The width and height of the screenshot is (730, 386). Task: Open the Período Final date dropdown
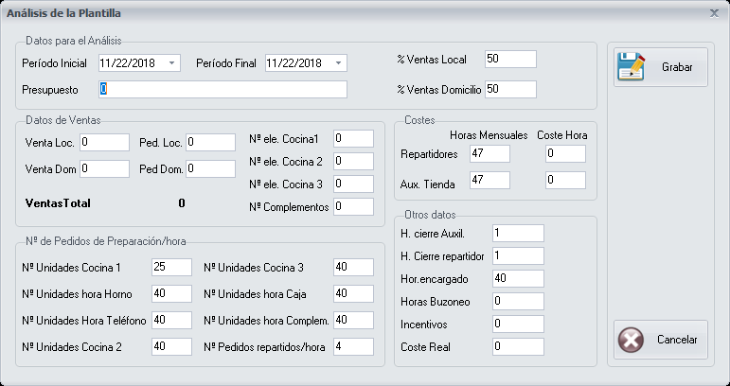coord(339,63)
